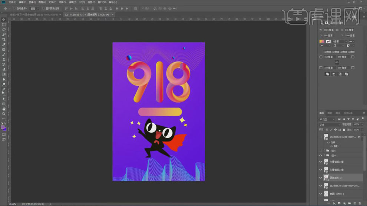Enable the Auto-Select (自动选择) checkbox
The height and width of the screenshot is (206, 367).
click(x=14, y=9)
